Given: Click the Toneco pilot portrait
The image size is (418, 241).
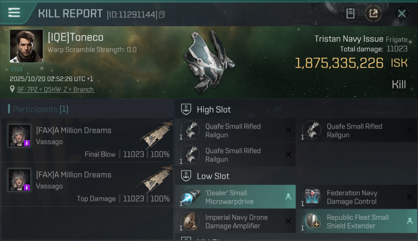Looking at the screenshot, I should point(26,46).
